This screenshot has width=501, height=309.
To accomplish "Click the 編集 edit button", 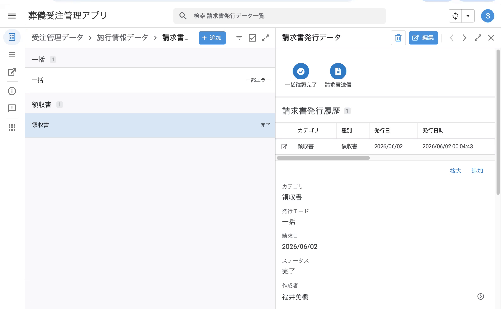I will (x=423, y=38).
